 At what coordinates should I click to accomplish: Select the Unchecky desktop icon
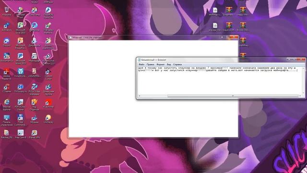point(48,119)
